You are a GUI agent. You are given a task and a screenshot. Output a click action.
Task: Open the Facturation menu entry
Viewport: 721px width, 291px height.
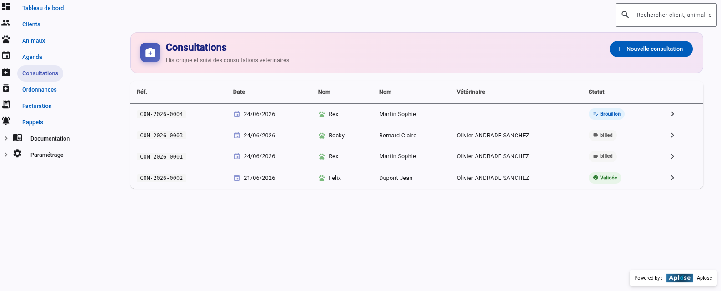click(37, 106)
